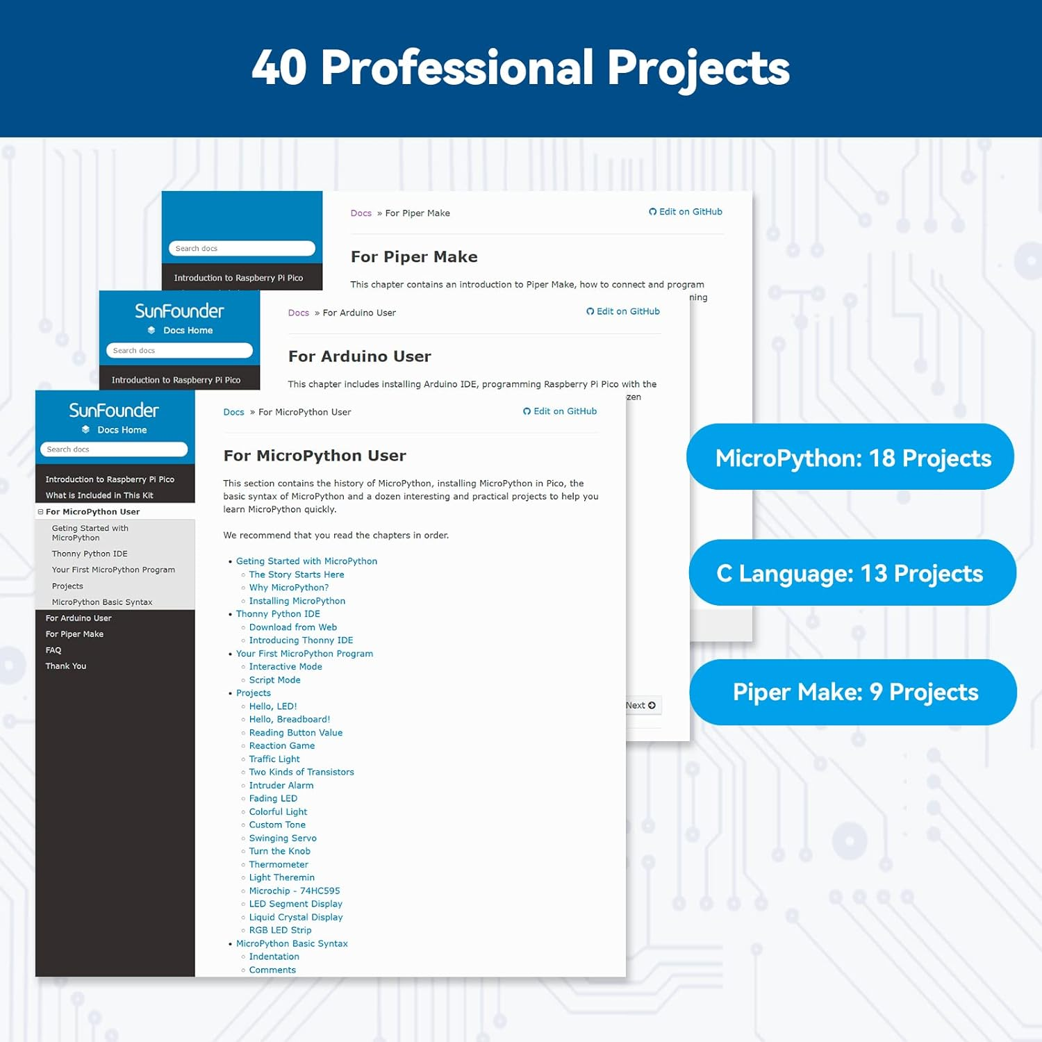Select Introduction to Raspberry Pi Pico
Screen dimensions: 1042x1042
(110, 479)
